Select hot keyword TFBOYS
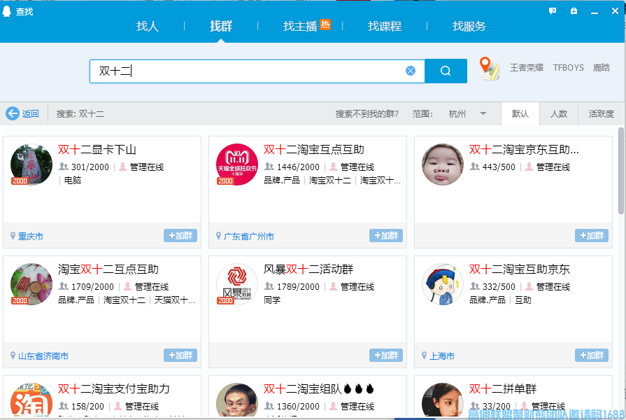 pyautogui.click(x=569, y=67)
